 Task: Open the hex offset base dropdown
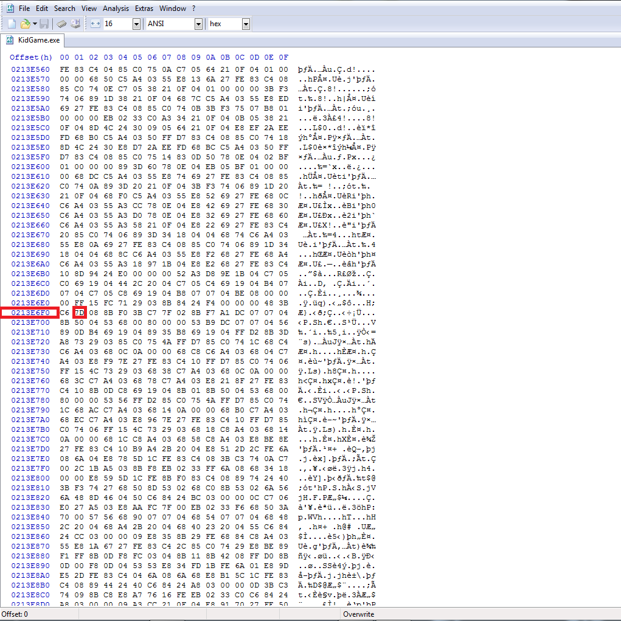(x=246, y=24)
